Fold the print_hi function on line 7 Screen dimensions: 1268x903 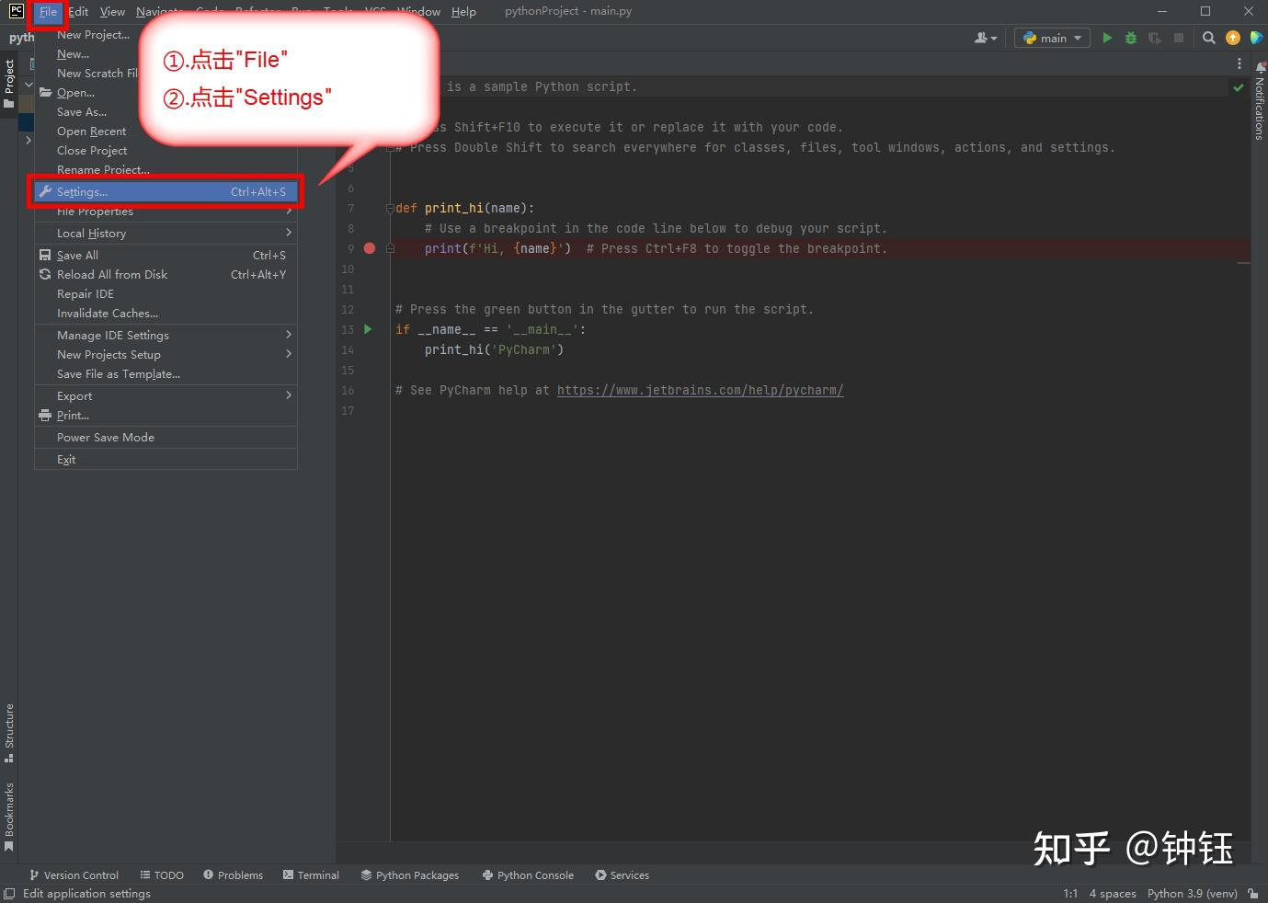(x=390, y=208)
